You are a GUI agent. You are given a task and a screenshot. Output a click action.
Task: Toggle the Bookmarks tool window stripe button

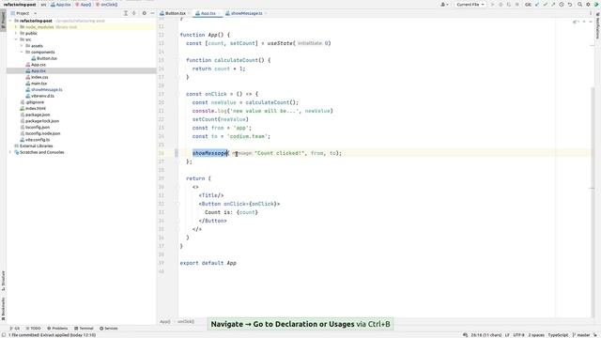pos(3,309)
